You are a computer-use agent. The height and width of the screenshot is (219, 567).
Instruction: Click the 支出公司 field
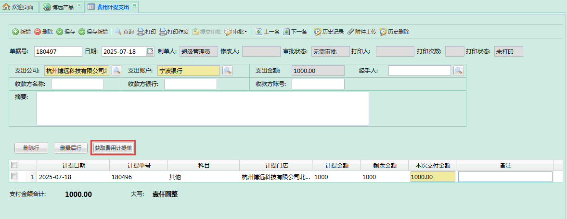pyautogui.click(x=77, y=70)
